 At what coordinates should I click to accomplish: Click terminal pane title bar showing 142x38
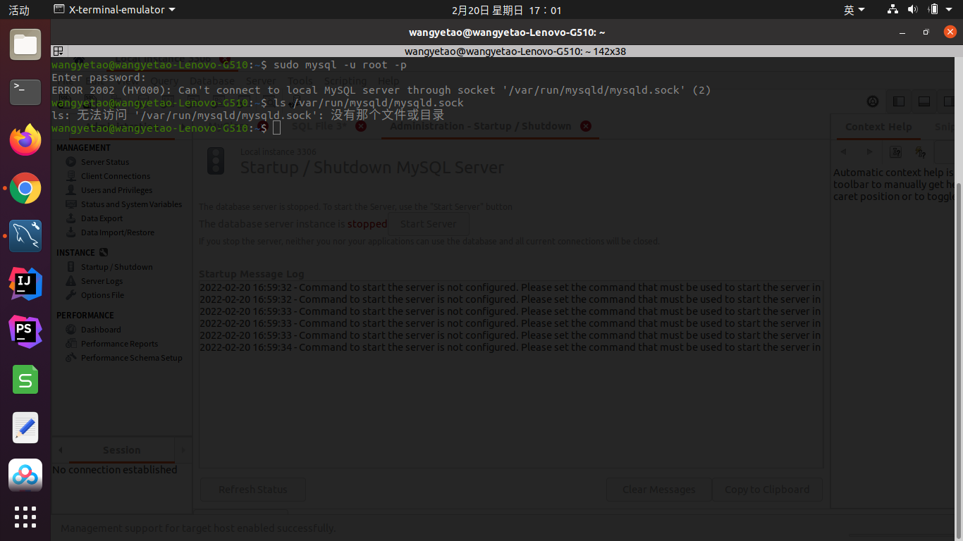515,51
